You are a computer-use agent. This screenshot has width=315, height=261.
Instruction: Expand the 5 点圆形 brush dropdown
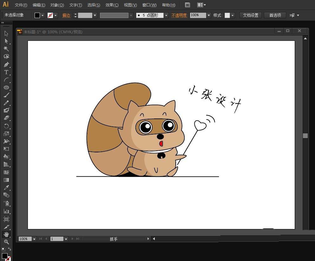point(166,15)
